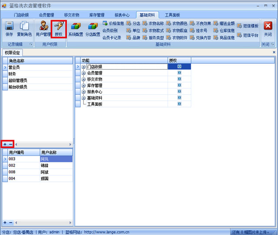Switch to 移交衣物 ribbon tab
Image resolution: width=278 pixels, height=235 pixels.
pos(72,15)
